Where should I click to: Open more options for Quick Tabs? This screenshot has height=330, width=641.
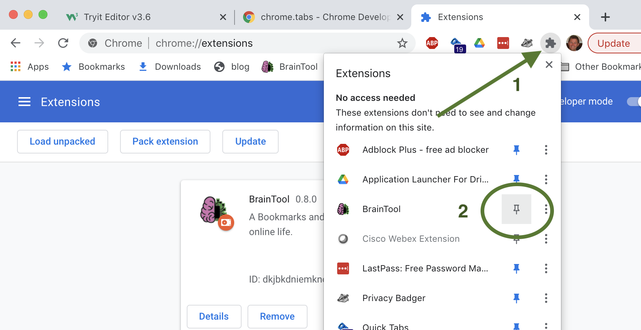(x=546, y=326)
